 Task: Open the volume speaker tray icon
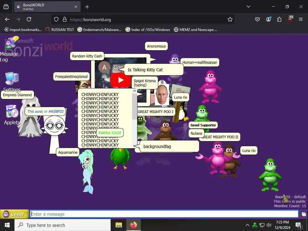(269, 225)
